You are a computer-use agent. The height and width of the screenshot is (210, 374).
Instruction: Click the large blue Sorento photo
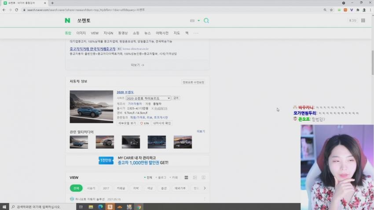(92, 107)
